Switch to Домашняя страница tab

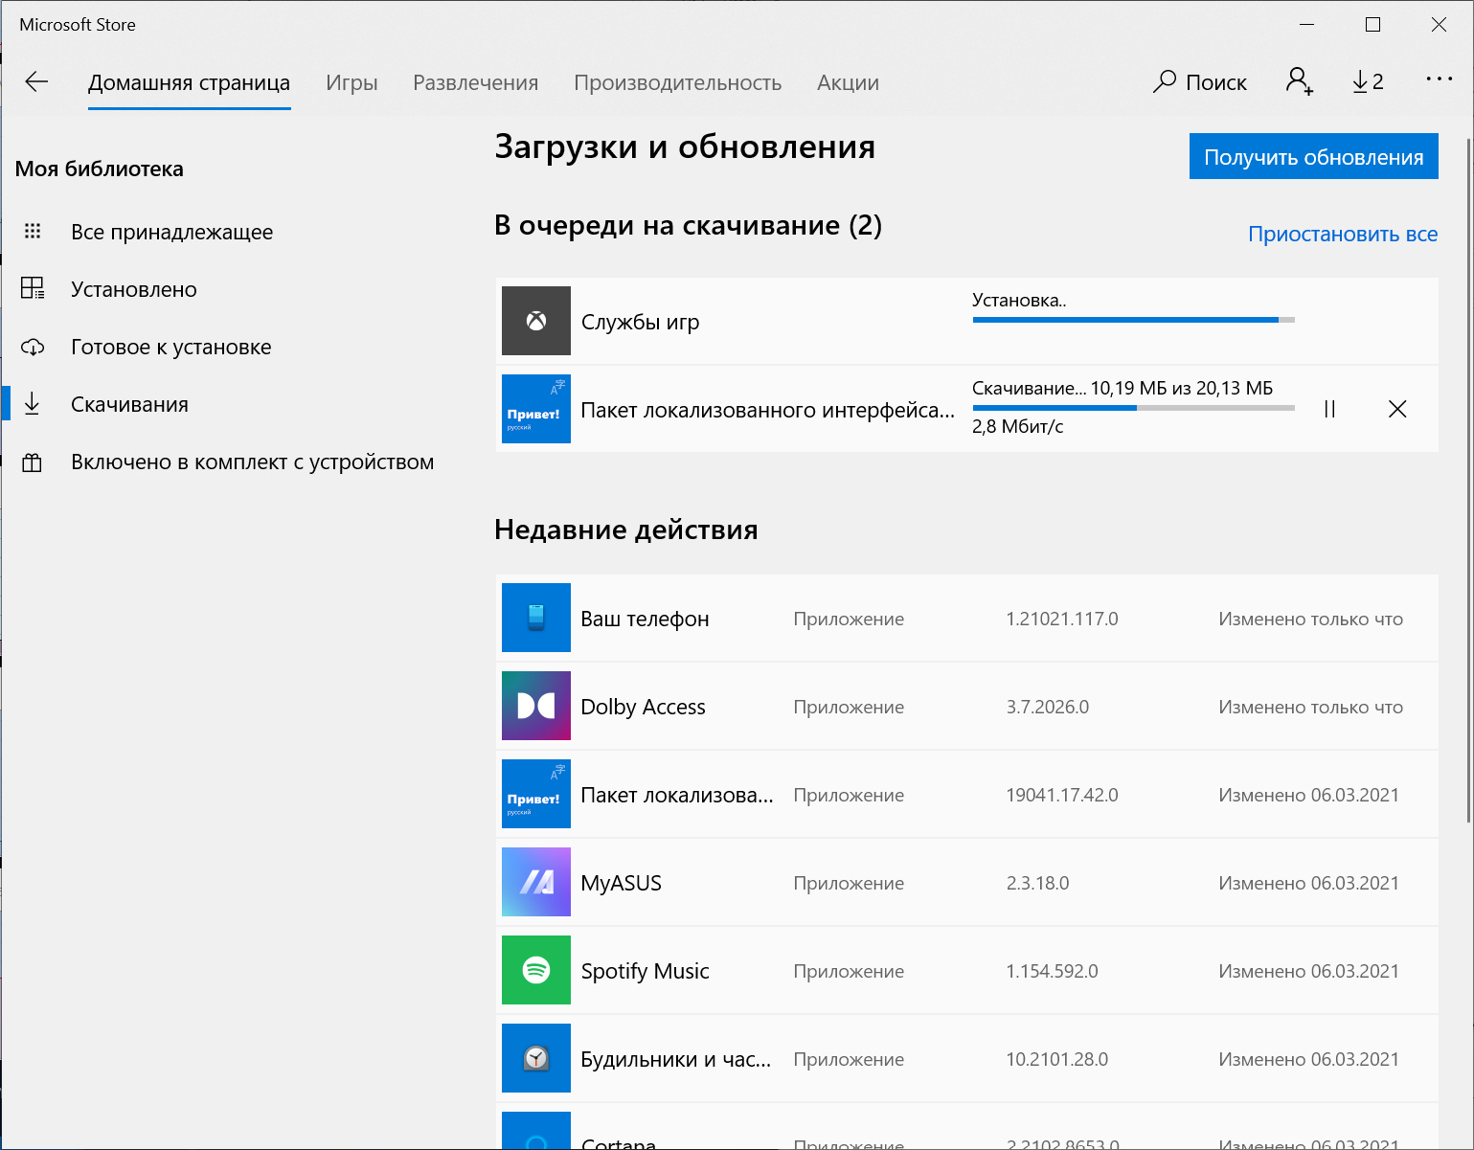click(x=189, y=82)
